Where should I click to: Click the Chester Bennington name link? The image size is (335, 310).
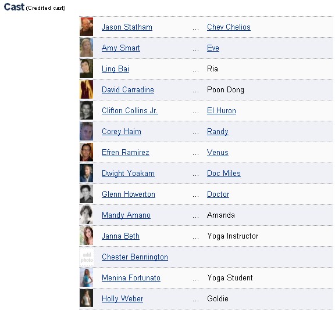[135, 257]
